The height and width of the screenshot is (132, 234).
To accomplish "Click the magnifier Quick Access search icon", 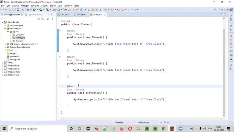I will (215, 10).
